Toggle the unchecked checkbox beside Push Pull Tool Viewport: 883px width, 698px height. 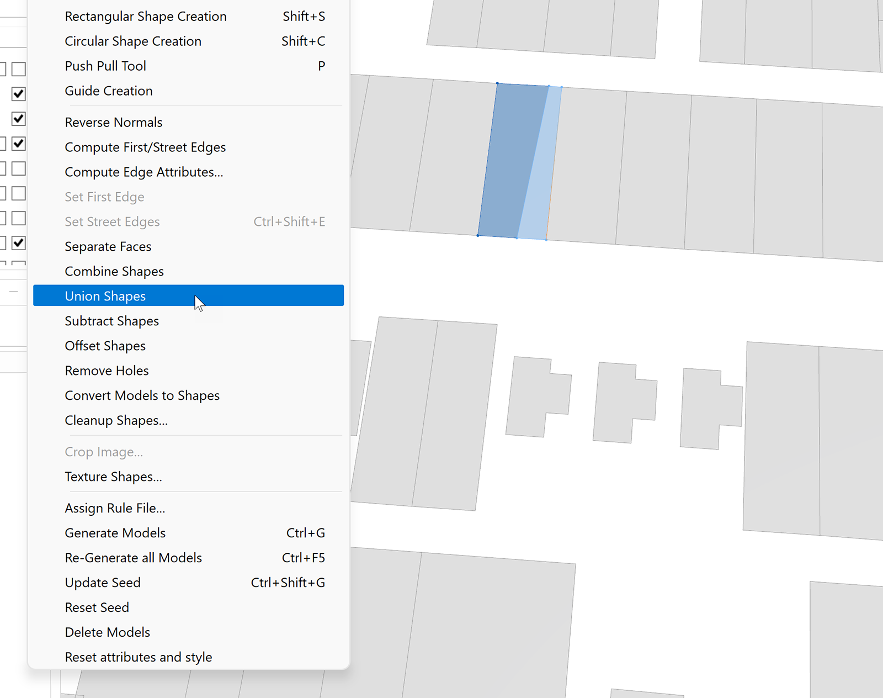point(19,69)
